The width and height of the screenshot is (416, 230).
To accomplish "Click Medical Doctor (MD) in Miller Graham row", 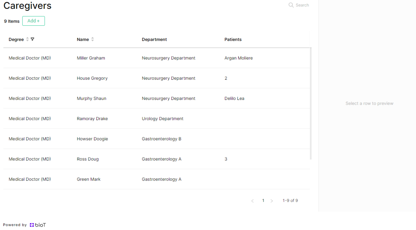I will (30, 58).
